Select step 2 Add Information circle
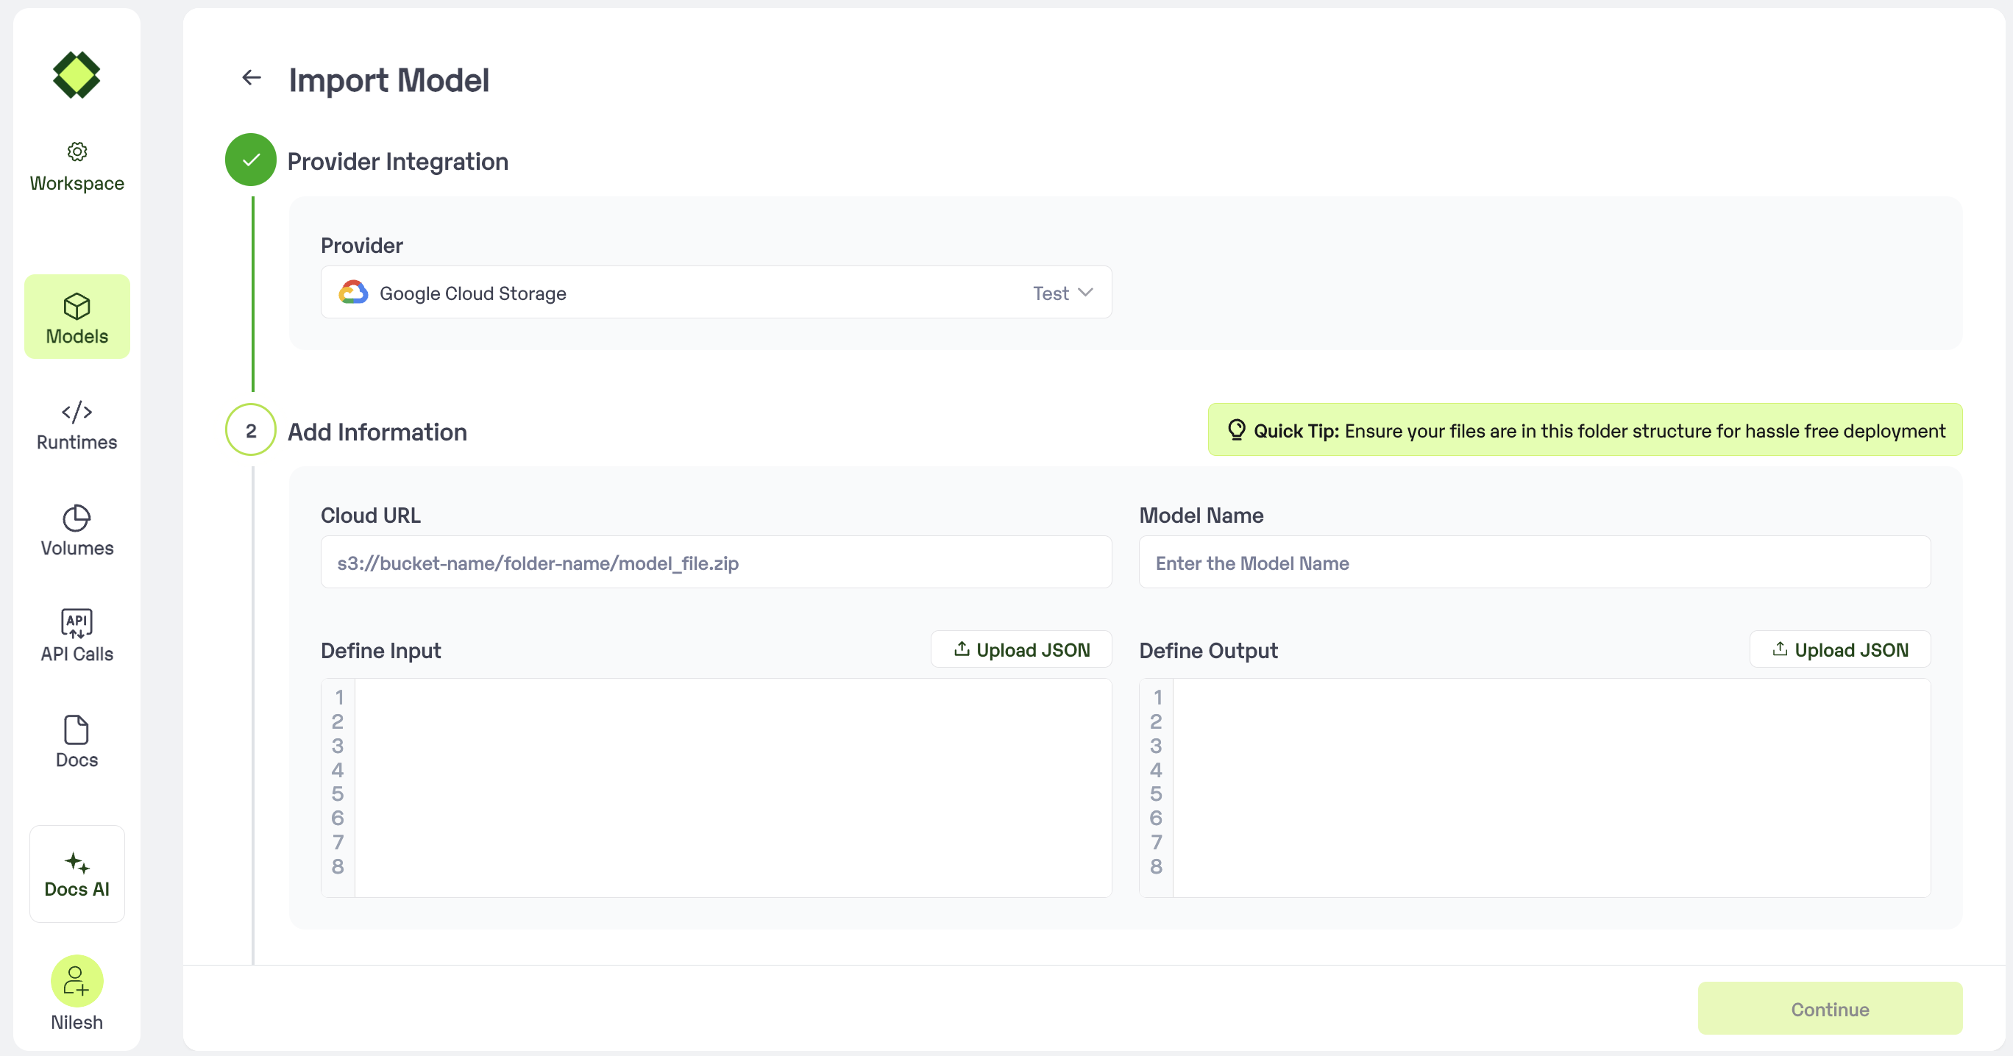The image size is (2013, 1056). [251, 430]
